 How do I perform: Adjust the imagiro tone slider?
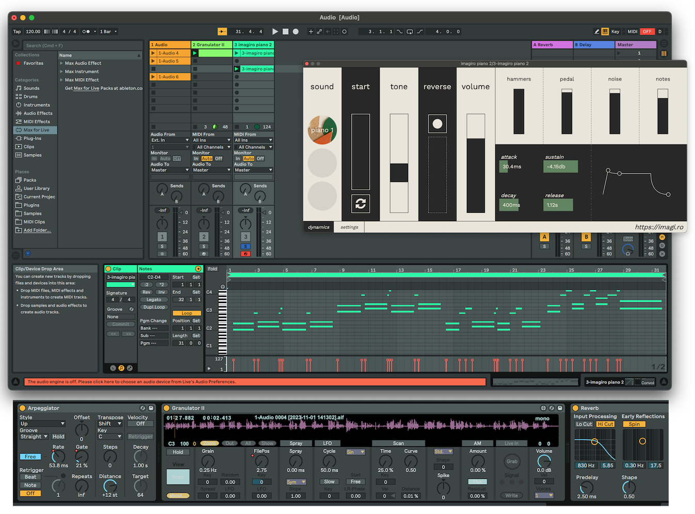[x=399, y=163]
